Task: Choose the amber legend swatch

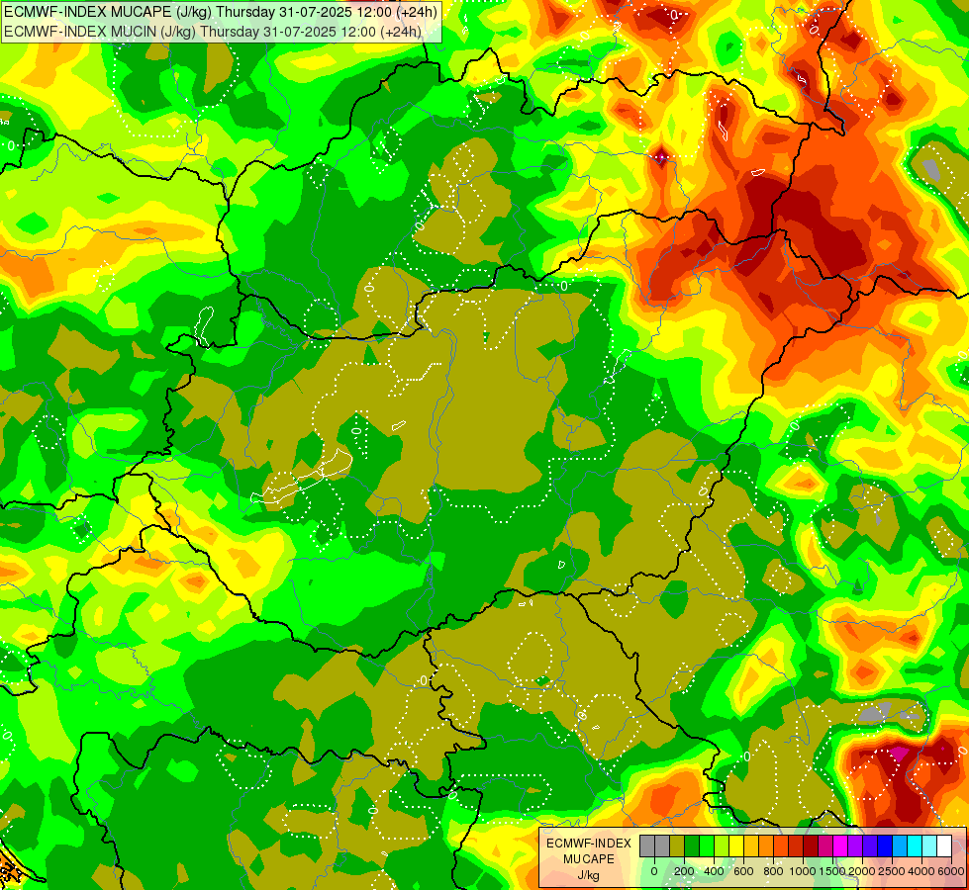Action: pyautogui.click(x=751, y=845)
